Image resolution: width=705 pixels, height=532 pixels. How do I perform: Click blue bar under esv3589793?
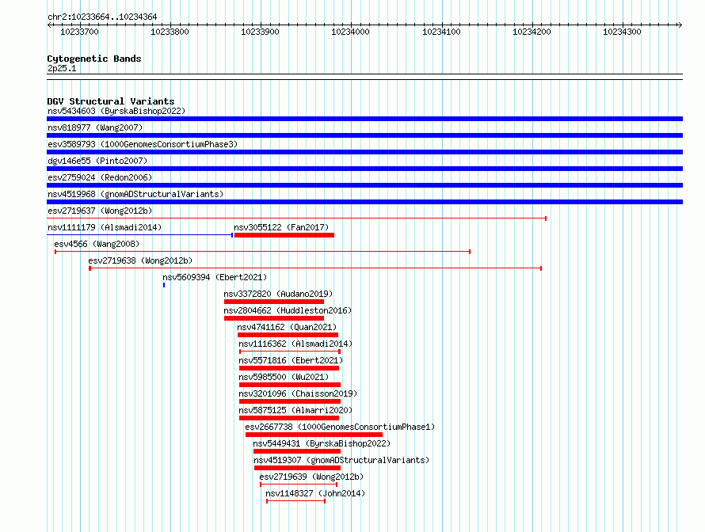click(x=364, y=152)
